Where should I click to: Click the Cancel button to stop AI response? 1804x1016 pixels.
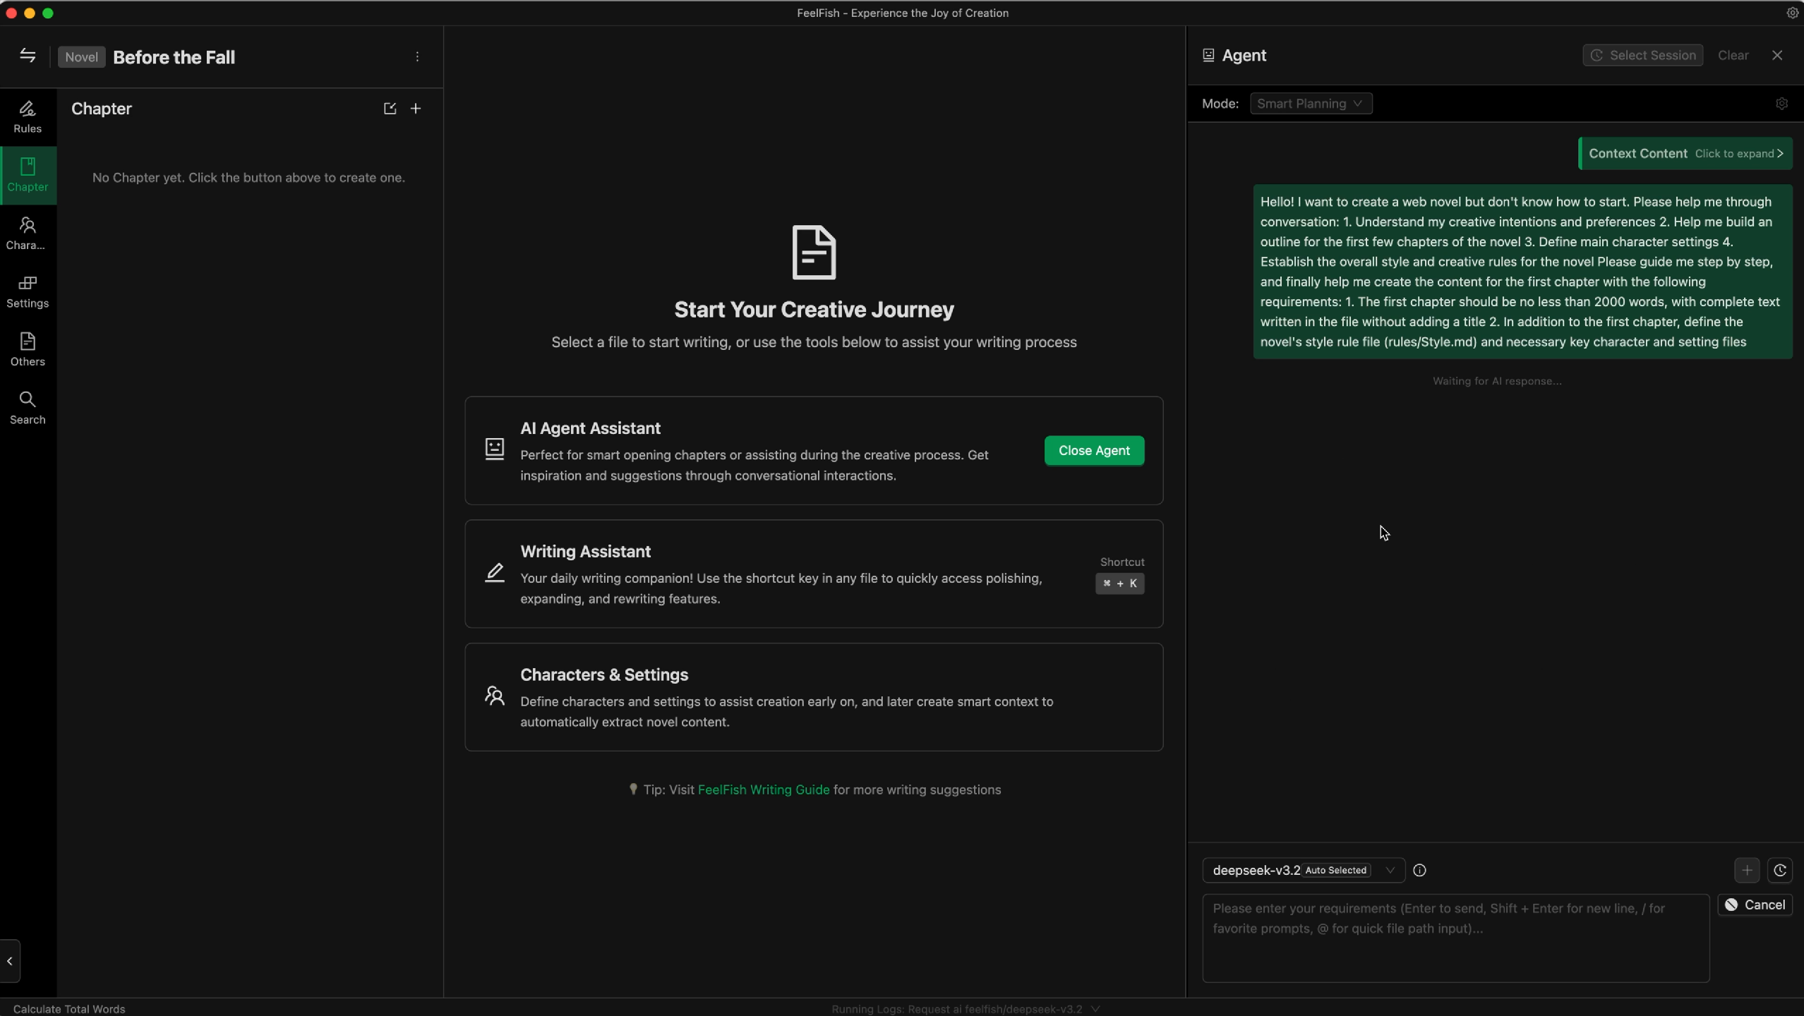pyautogui.click(x=1755, y=904)
